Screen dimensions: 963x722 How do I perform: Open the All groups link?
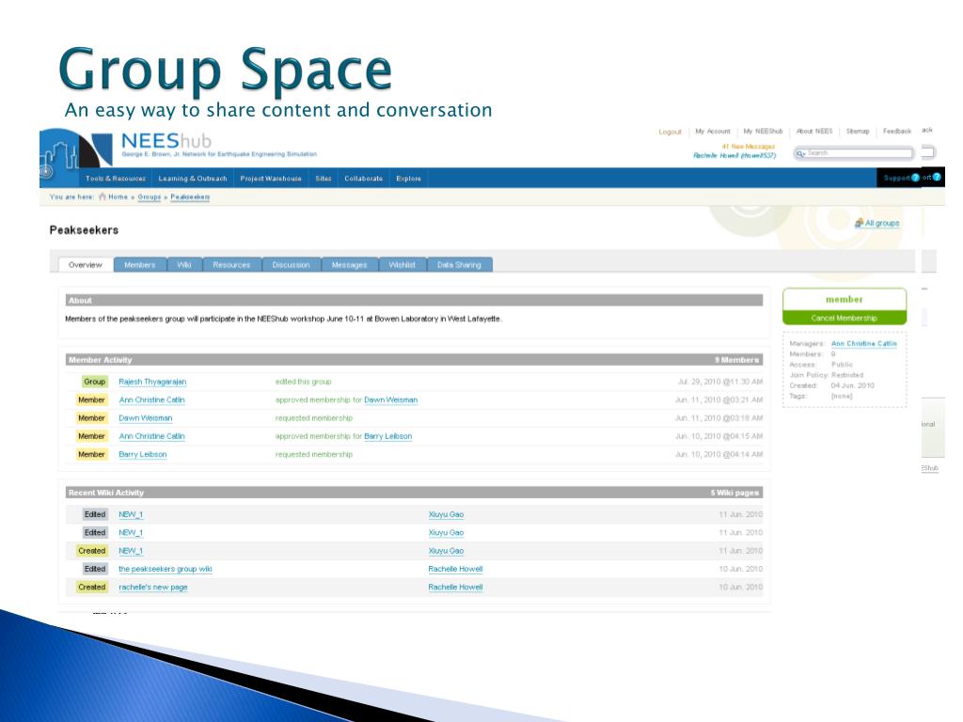[x=882, y=224]
